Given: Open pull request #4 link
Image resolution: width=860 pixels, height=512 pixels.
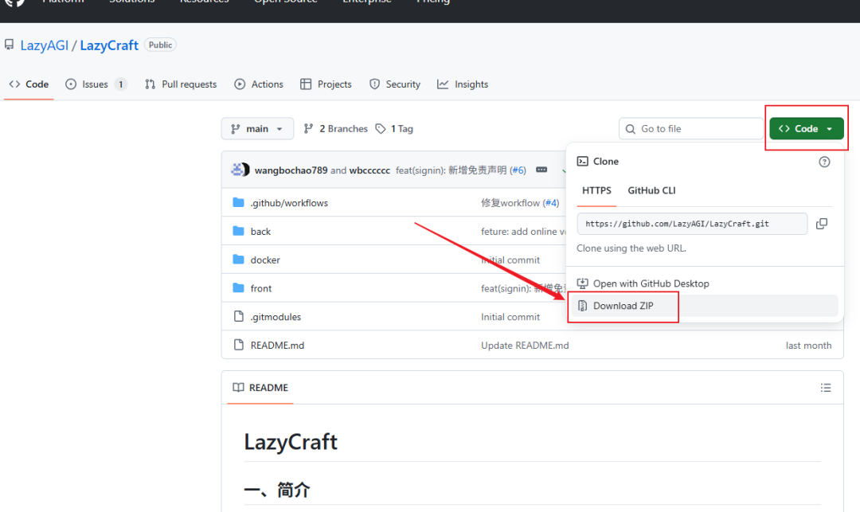Looking at the screenshot, I should click(x=551, y=203).
